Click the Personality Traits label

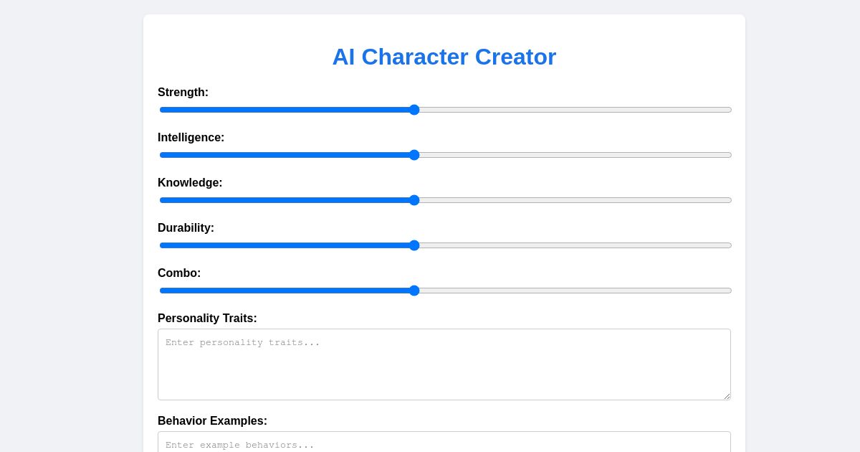[207, 319]
